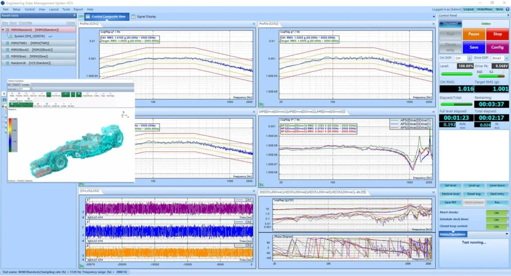Toggle Schedule clock timer switch
This screenshot has height=276, width=511.
[x=496, y=220]
